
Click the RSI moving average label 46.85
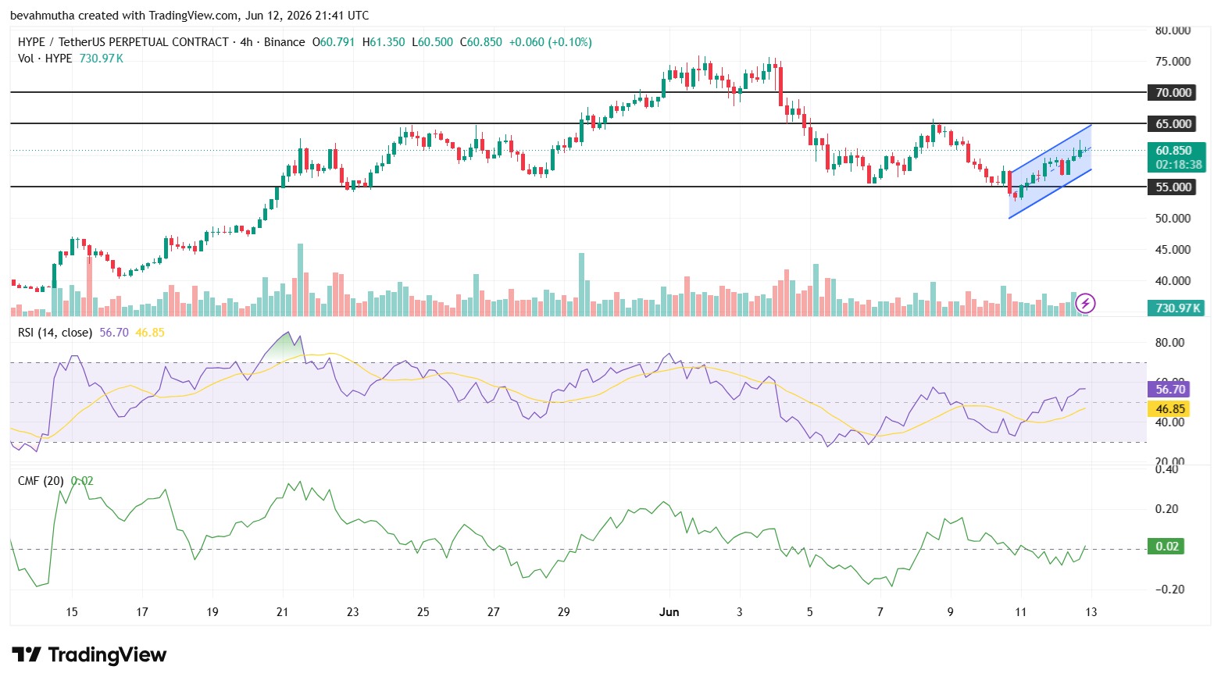click(1170, 408)
